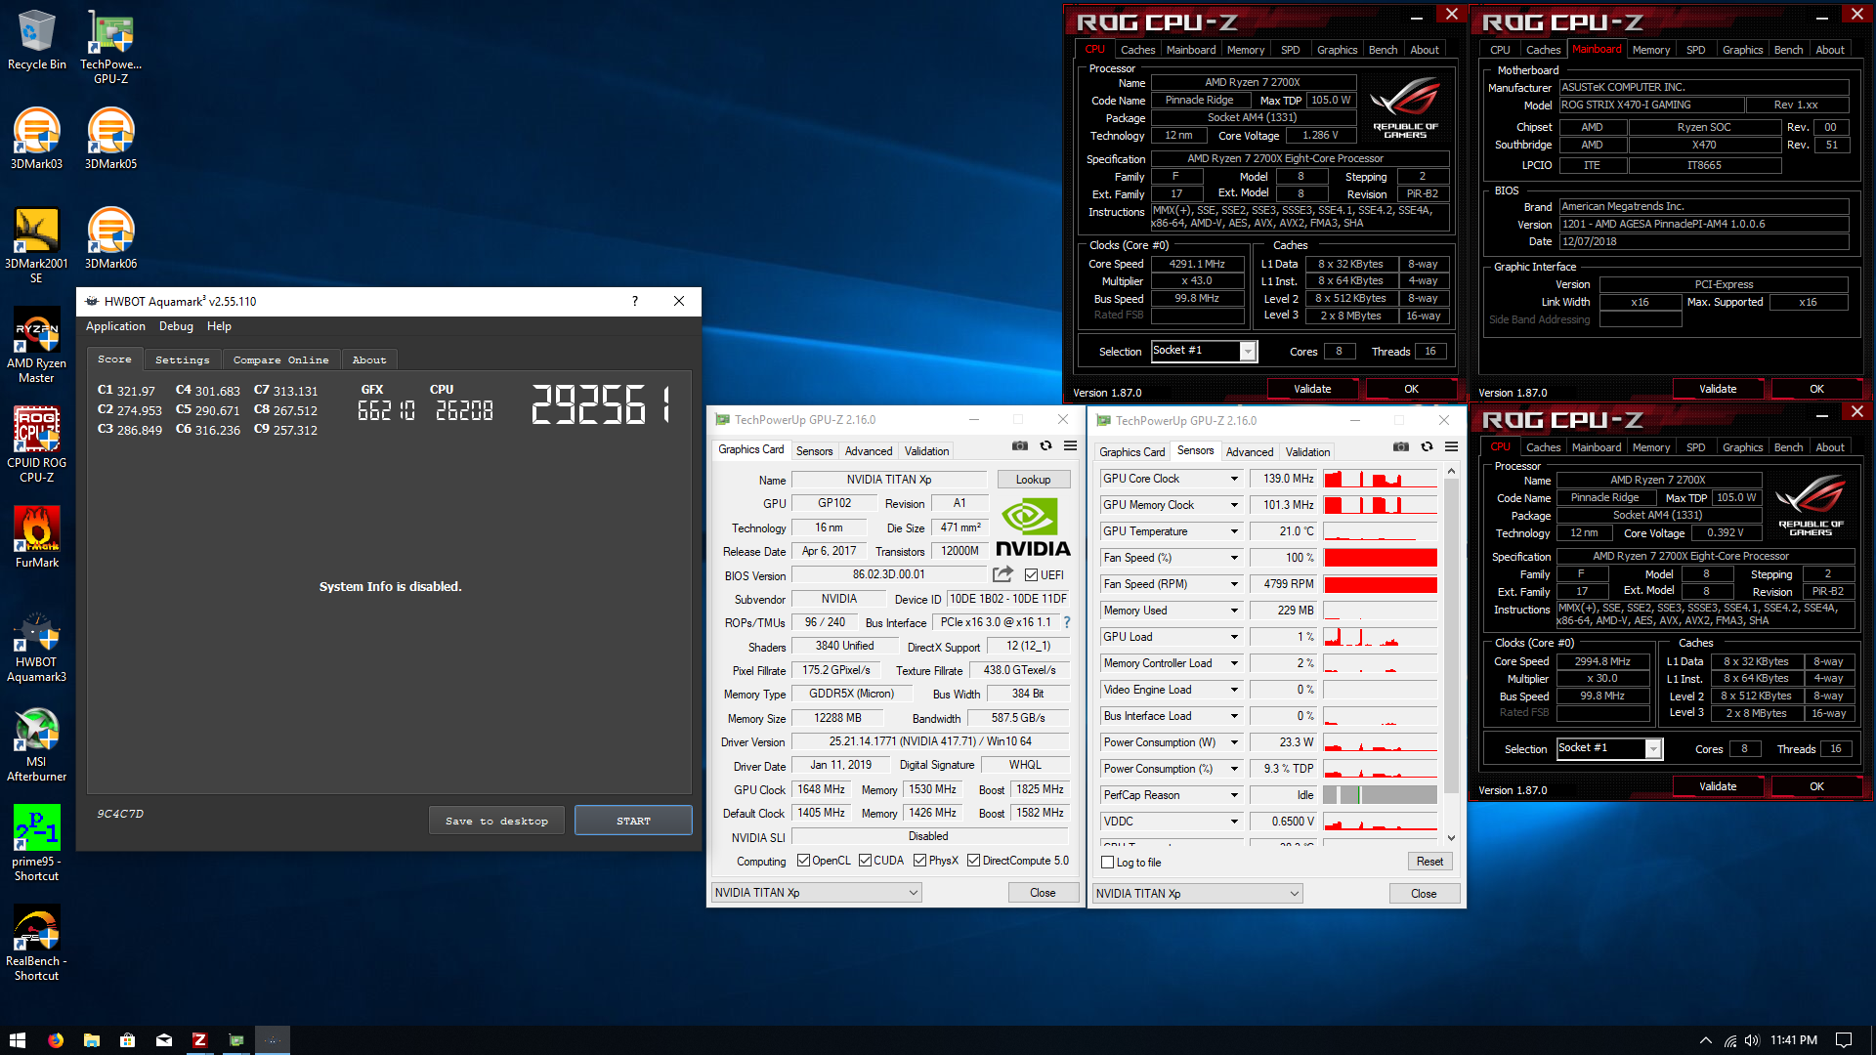Image resolution: width=1876 pixels, height=1055 pixels.
Task: Click Fan Speed (RPM) red graph bar
Action: 1380,584
